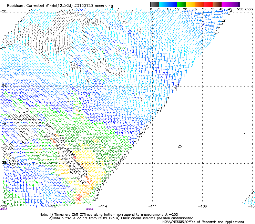Screen dimensions: 255x224
Task: Click the '-114' longitude label
Action: [103, 206]
